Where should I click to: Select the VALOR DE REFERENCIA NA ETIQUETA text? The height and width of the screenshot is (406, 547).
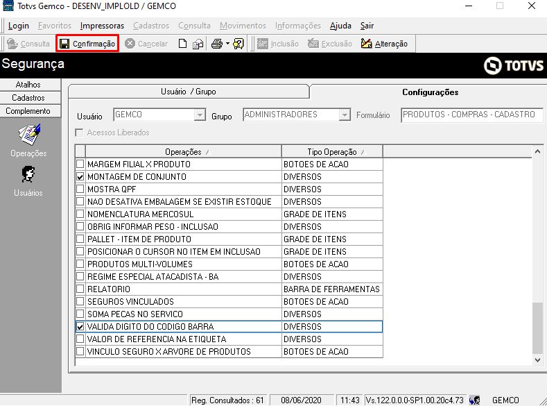(x=157, y=339)
